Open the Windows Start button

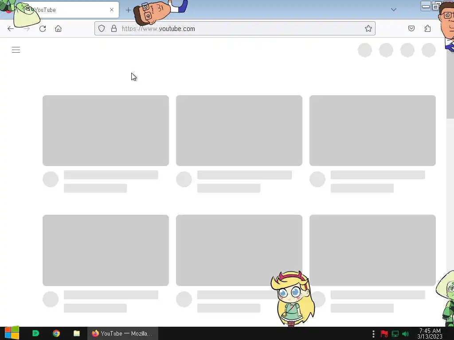tap(12, 333)
